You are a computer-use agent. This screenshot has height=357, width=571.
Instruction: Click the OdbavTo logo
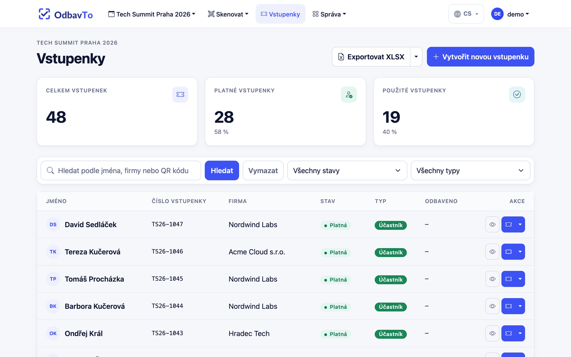pos(66,14)
